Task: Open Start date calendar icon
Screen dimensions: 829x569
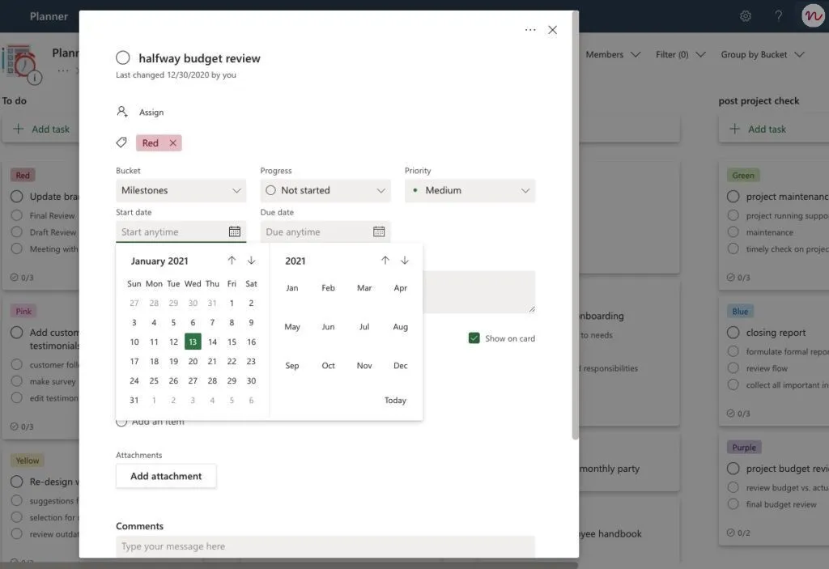Action: (x=234, y=231)
